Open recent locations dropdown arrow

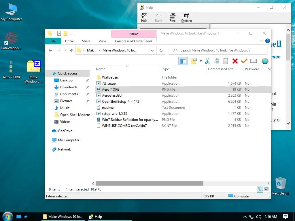(66, 50)
